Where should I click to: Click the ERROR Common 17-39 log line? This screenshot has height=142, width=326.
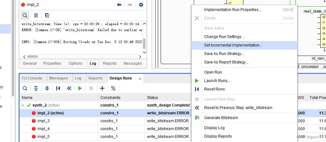pyautogui.click(x=82, y=30)
